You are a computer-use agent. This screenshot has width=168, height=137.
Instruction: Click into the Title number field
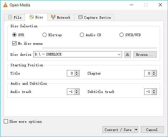pyautogui.click(x=71, y=73)
